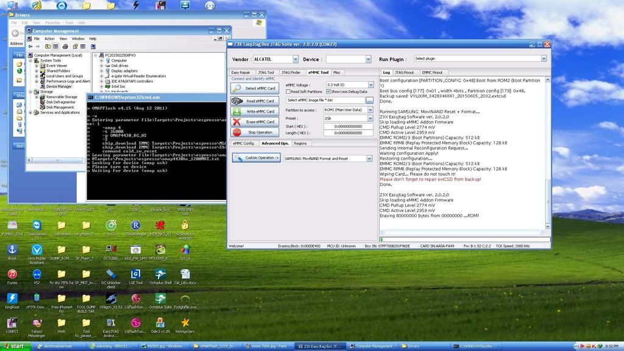The width and height of the screenshot is (624, 351).
Task: Expand Event Viewer tree node
Action: (37, 66)
